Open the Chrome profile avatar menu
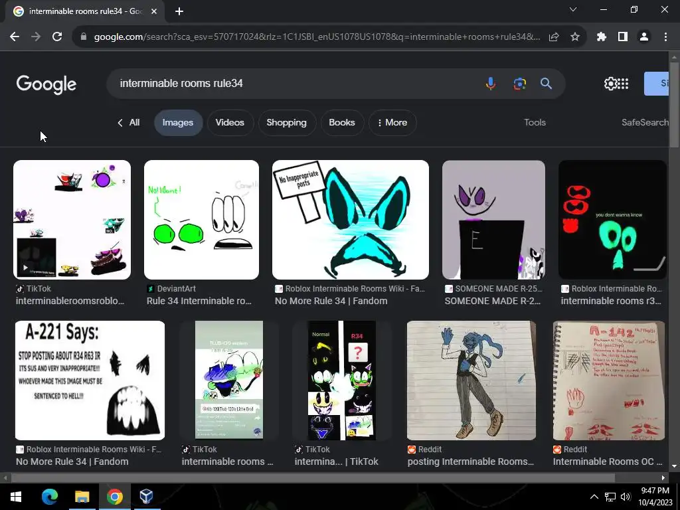680x510 pixels. click(644, 37)
